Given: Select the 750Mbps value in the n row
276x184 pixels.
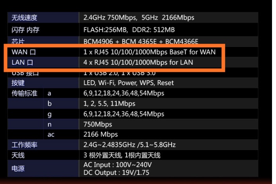Looking at the screenshot, I should pos(97,124).
